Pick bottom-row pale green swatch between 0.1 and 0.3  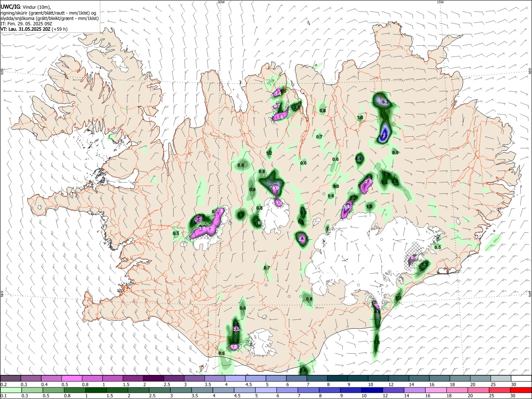click(x=11, y=390)
